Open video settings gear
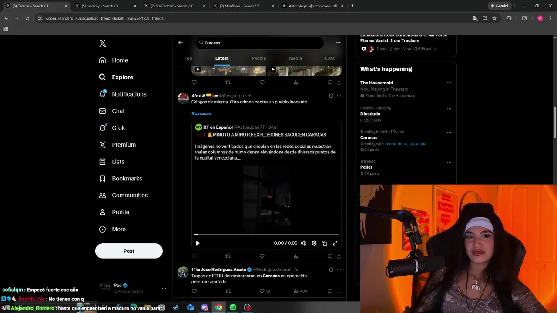557x313 pixels. [314, 243]
